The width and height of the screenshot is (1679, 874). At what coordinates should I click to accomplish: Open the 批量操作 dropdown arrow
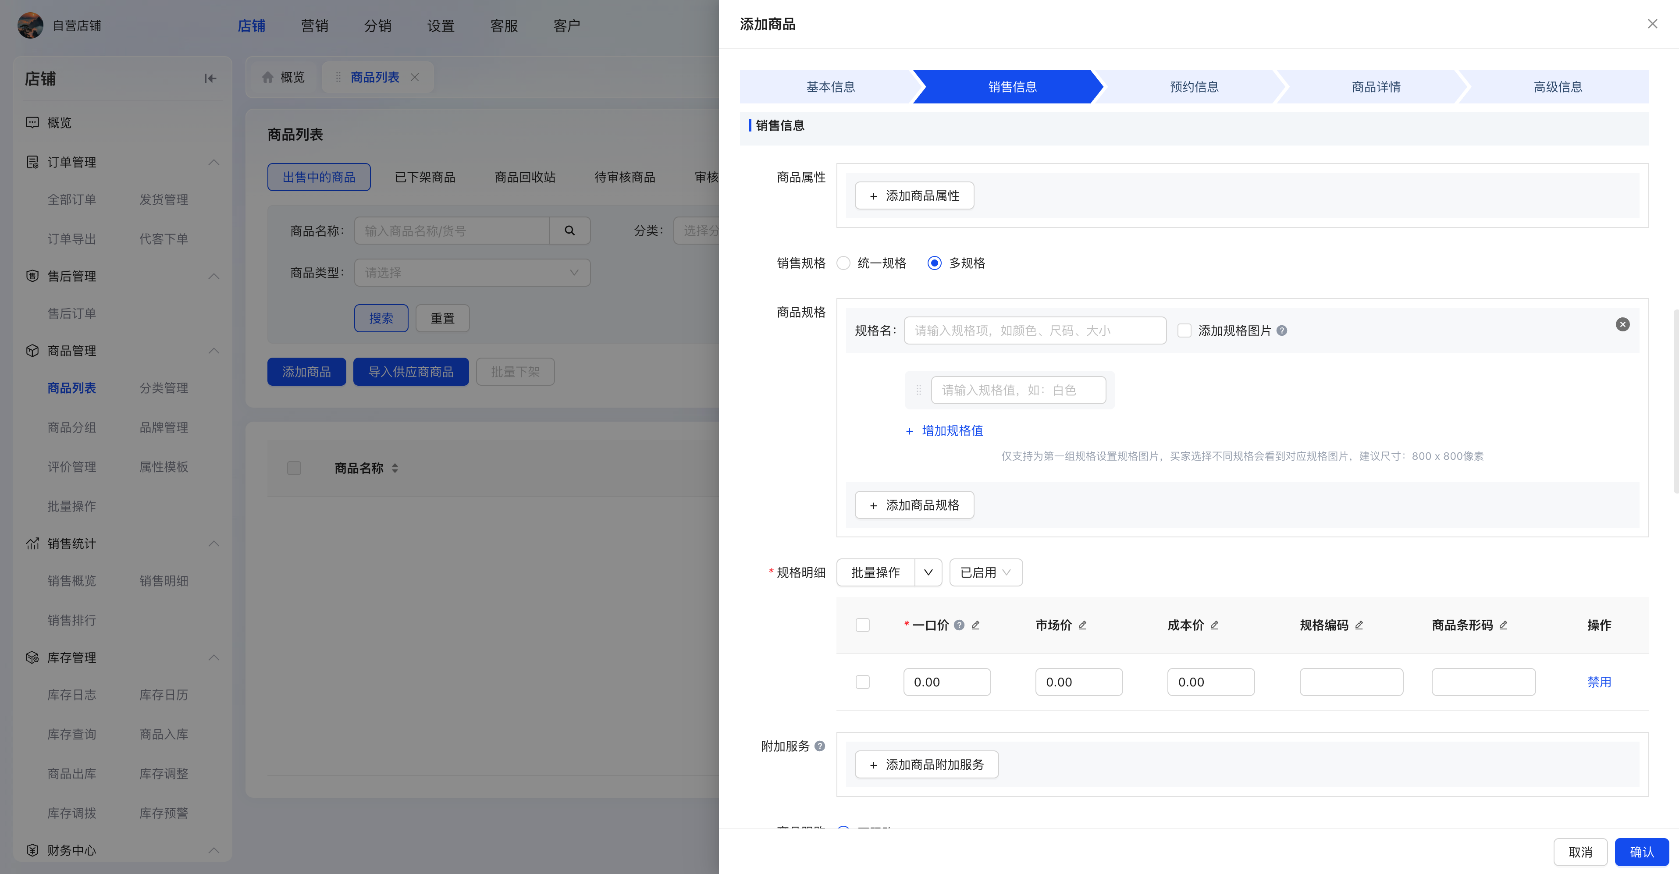point(928,572)
